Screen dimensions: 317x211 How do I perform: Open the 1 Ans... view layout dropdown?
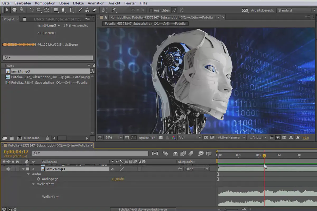[258, 137]
